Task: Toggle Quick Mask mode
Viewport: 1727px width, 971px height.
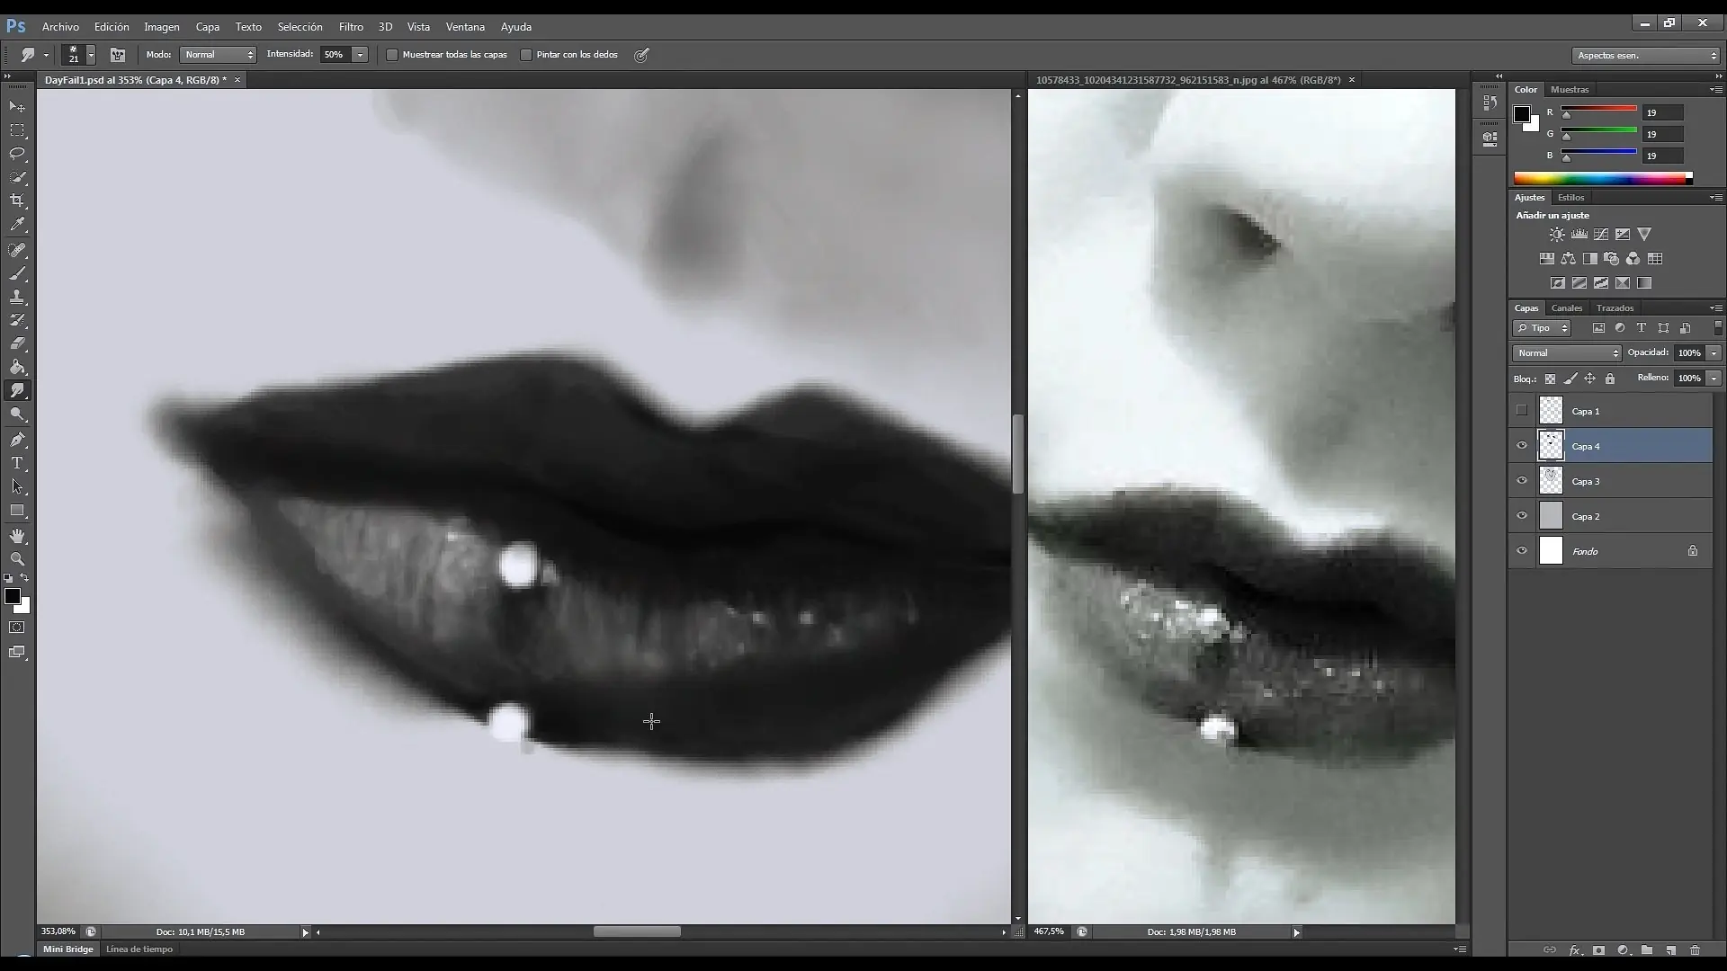Action: (17, 628)
